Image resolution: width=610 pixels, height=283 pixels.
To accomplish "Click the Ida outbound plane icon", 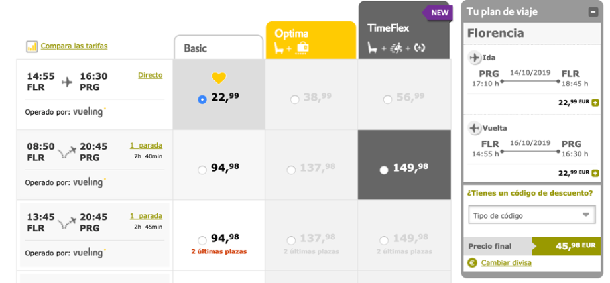I will pyautogui.click(x=475, y=58).
